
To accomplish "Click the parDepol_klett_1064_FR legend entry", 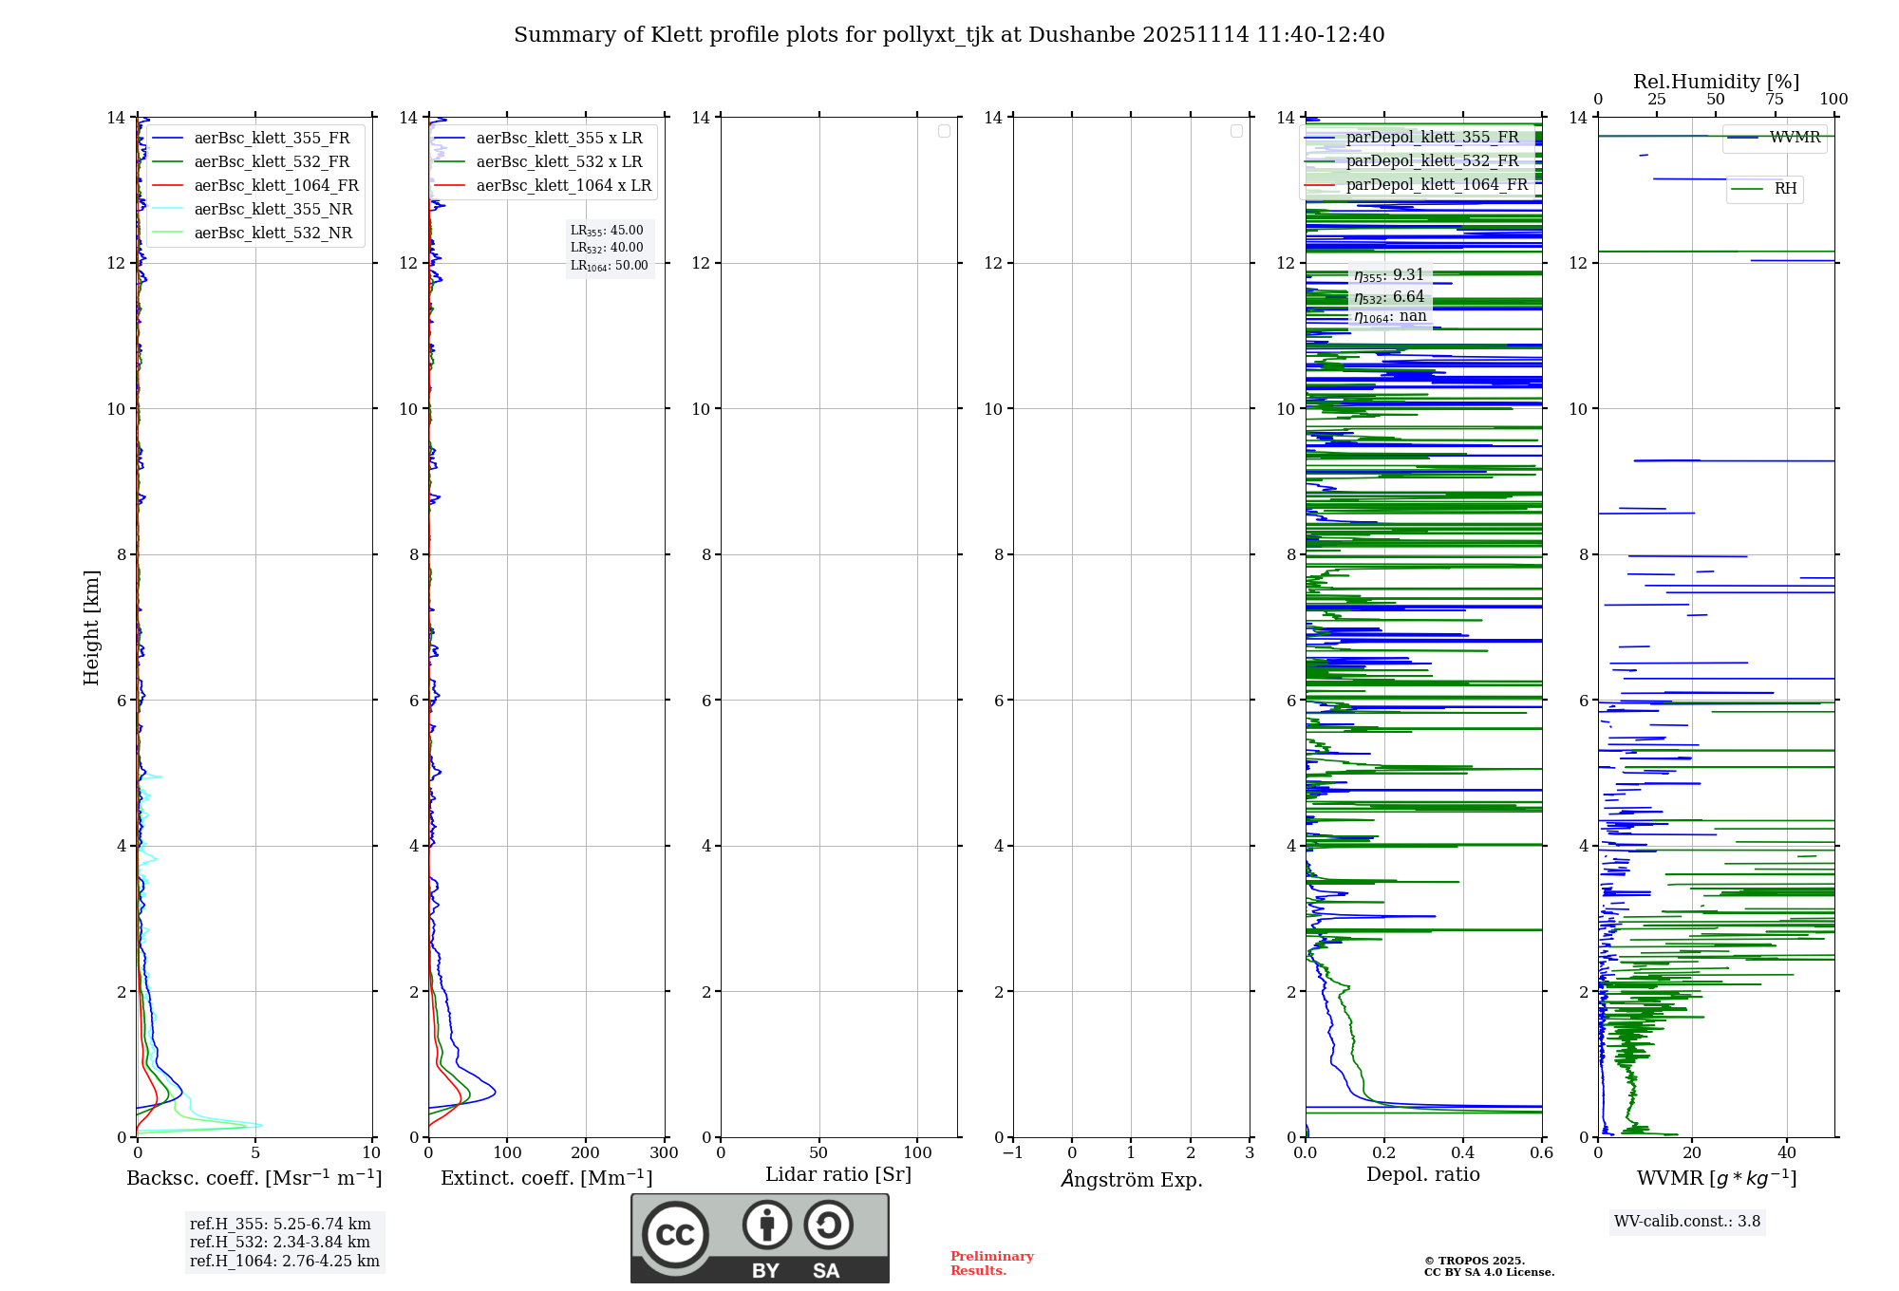I will tap(1436, 185).
